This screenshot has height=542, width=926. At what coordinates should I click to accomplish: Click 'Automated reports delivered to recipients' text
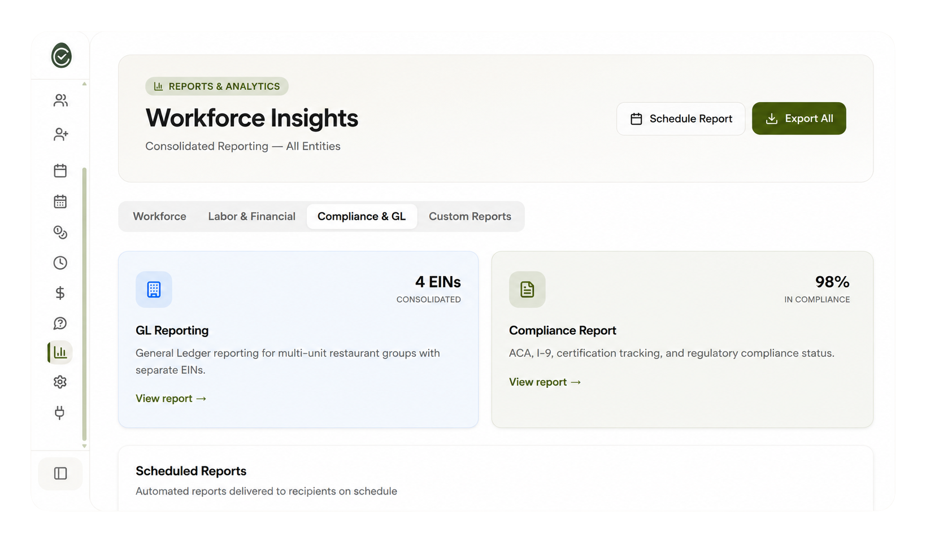266,491
